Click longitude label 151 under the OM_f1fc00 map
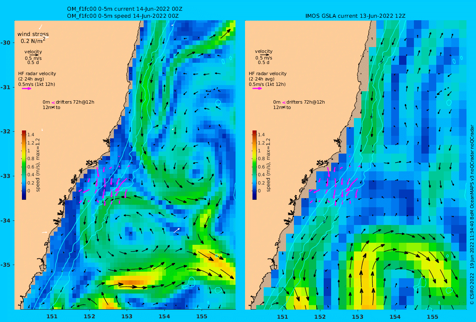 (52, 317)
